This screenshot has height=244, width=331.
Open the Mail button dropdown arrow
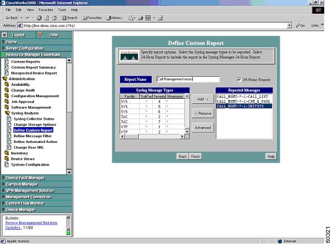click(x=134, y=18)
